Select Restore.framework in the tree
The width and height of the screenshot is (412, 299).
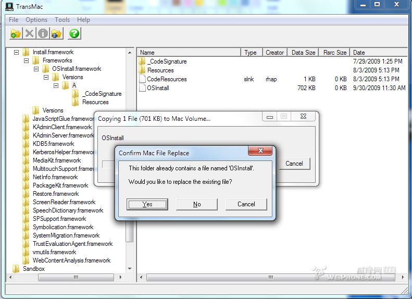pyautogui.click(x=56, y=194)
